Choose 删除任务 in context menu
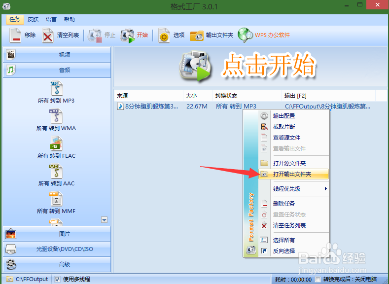389x284 pixels. tap(294, 204)
